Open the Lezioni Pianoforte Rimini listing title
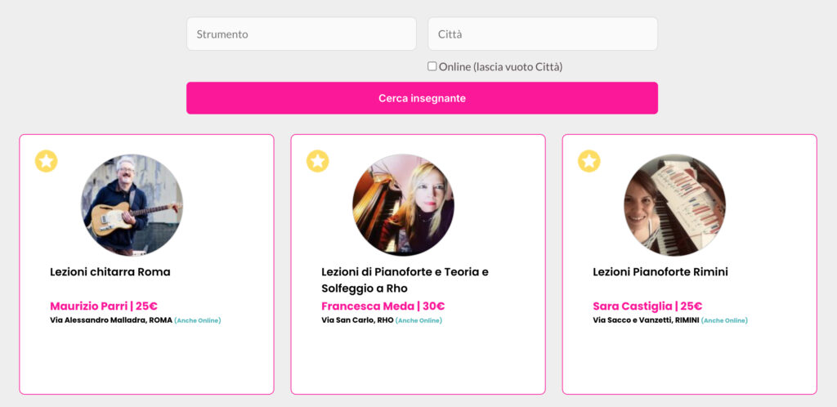The image size is (837, 407). [x=660, y=272]
